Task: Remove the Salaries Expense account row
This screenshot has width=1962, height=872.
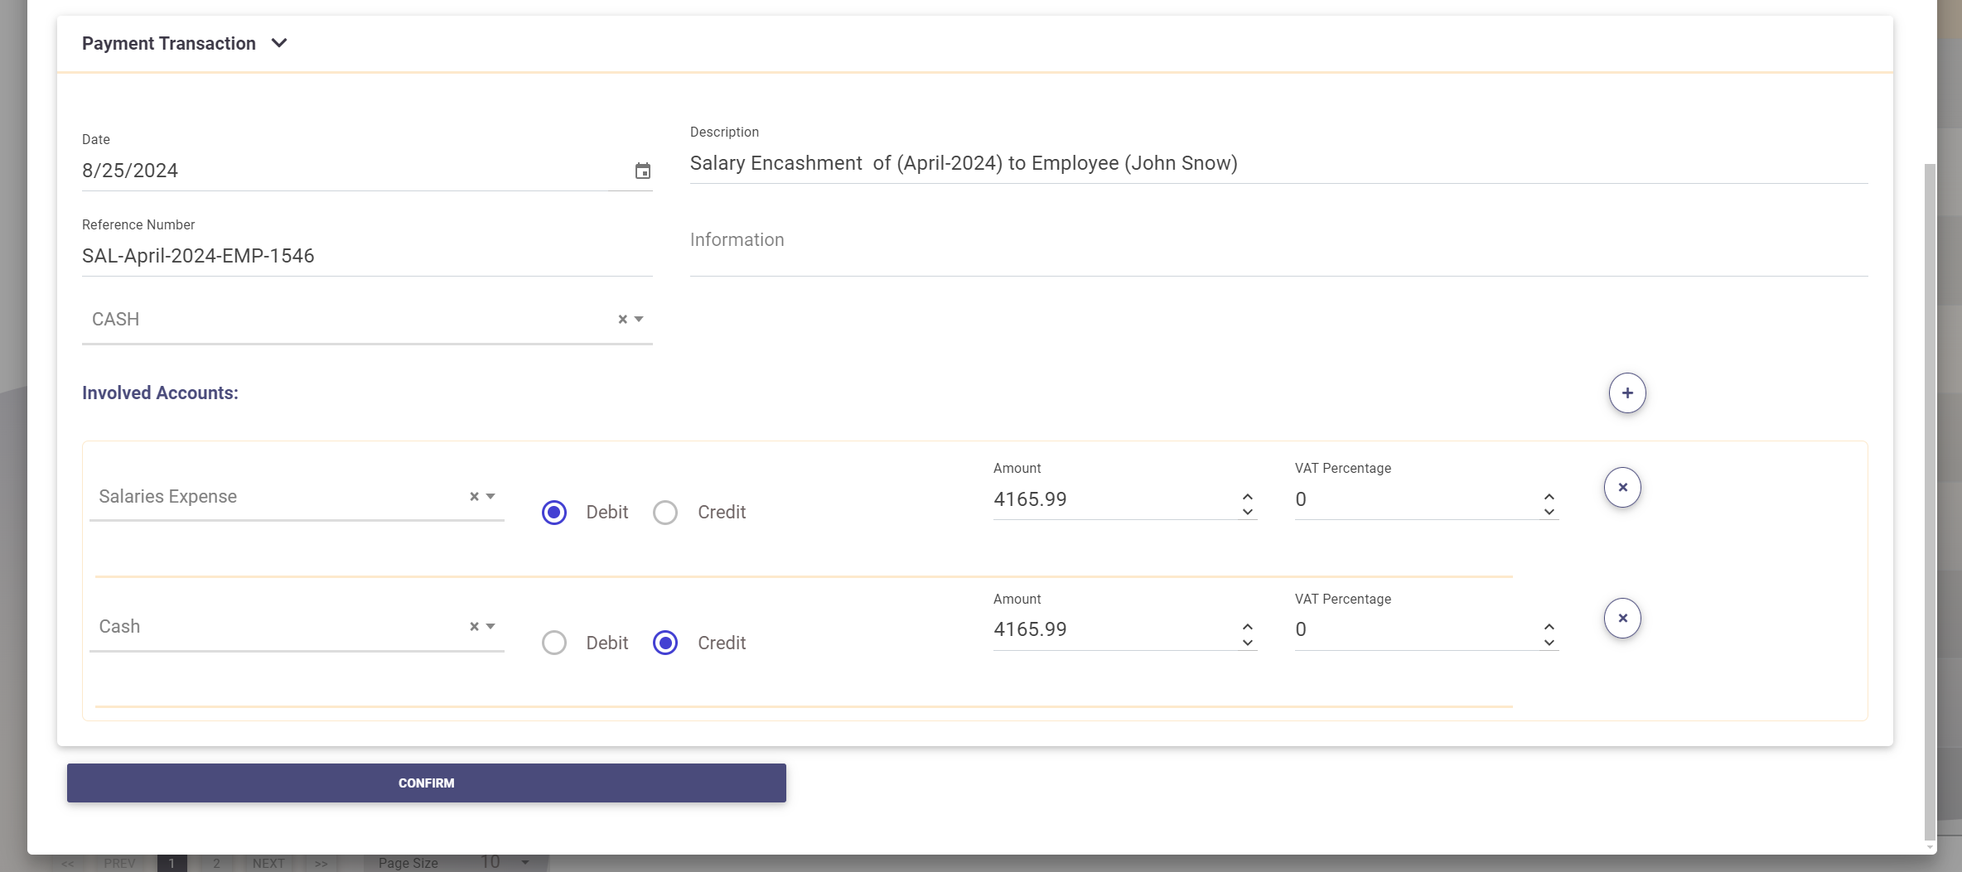Action: click(x=1621, y=488)
